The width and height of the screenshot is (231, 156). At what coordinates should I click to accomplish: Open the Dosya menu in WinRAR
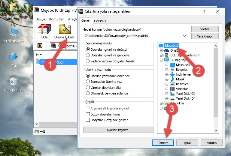pyautogui.click(x=40, y=19)
